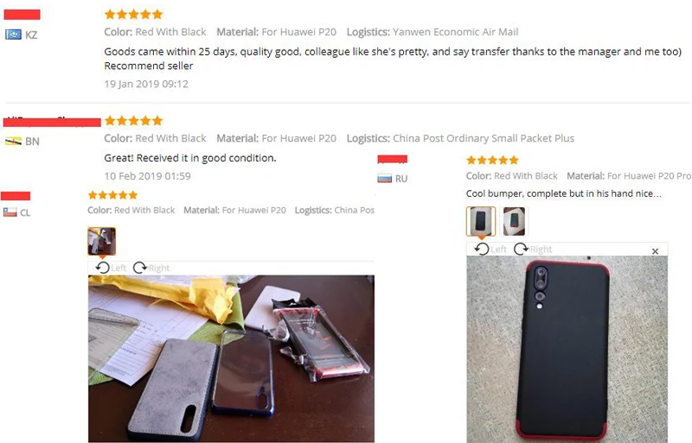Click the redacted BN reviewer name

[x=52, y=122]
